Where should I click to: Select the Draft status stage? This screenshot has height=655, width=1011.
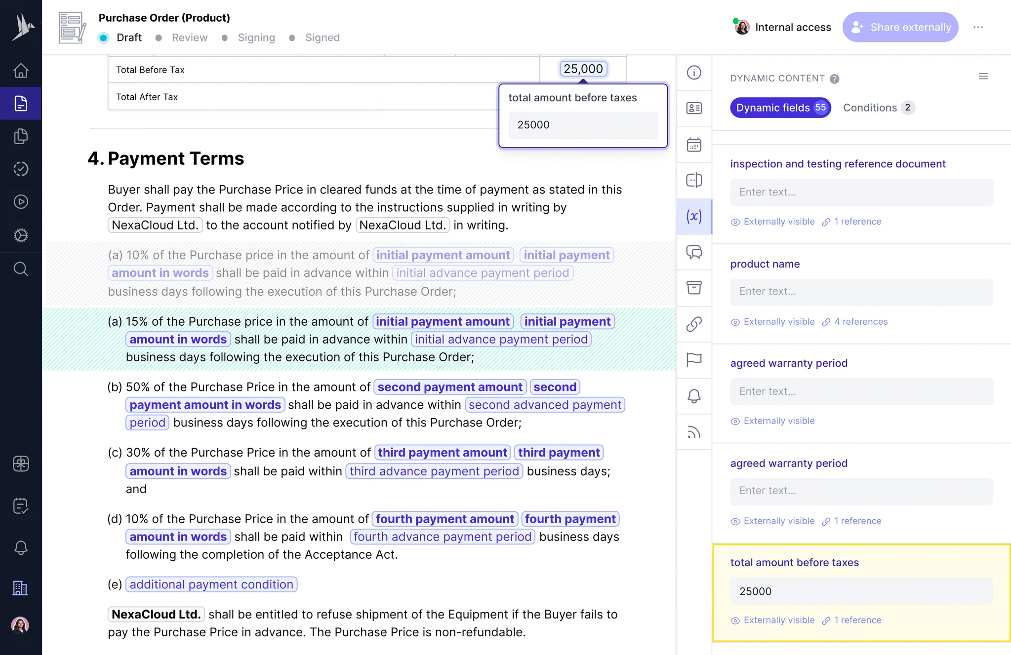[120, 38]
